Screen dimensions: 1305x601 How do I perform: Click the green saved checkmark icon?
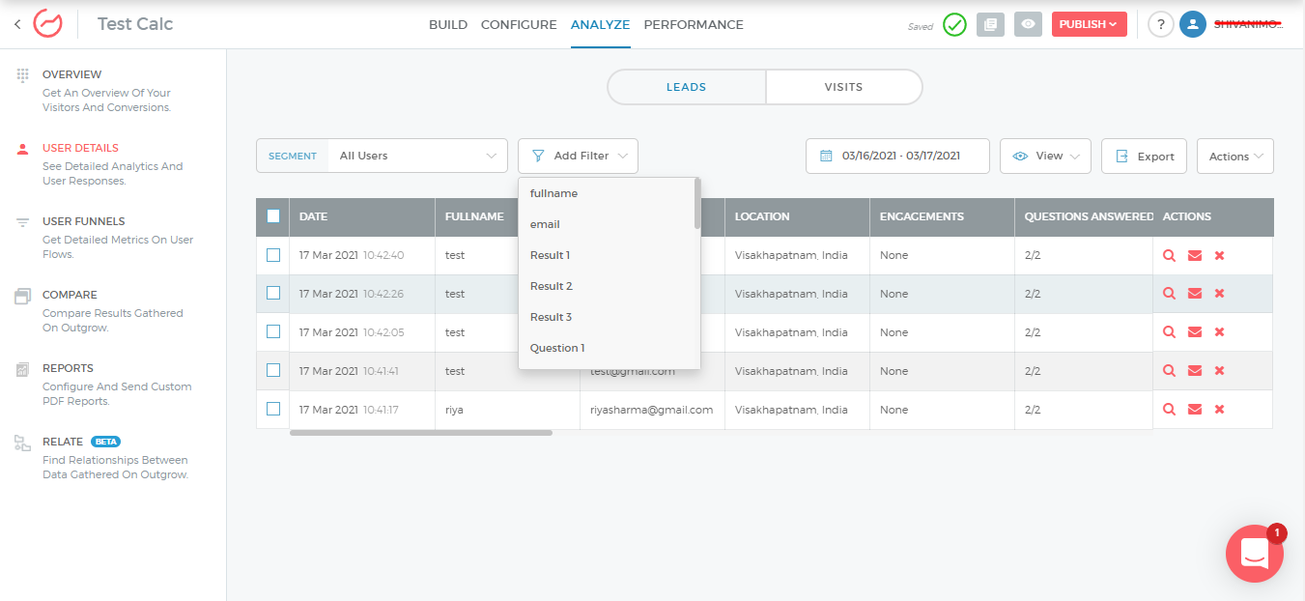pyautogui.click(x=954, y=25)
